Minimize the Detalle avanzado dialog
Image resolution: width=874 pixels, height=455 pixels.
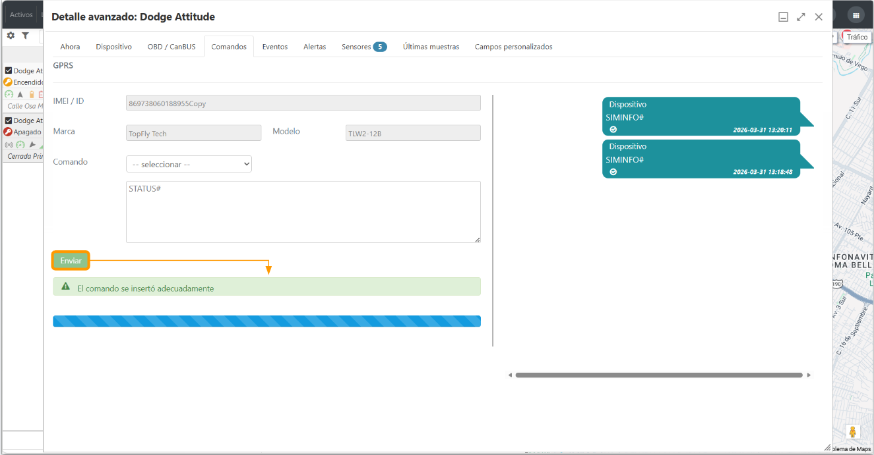784,17
